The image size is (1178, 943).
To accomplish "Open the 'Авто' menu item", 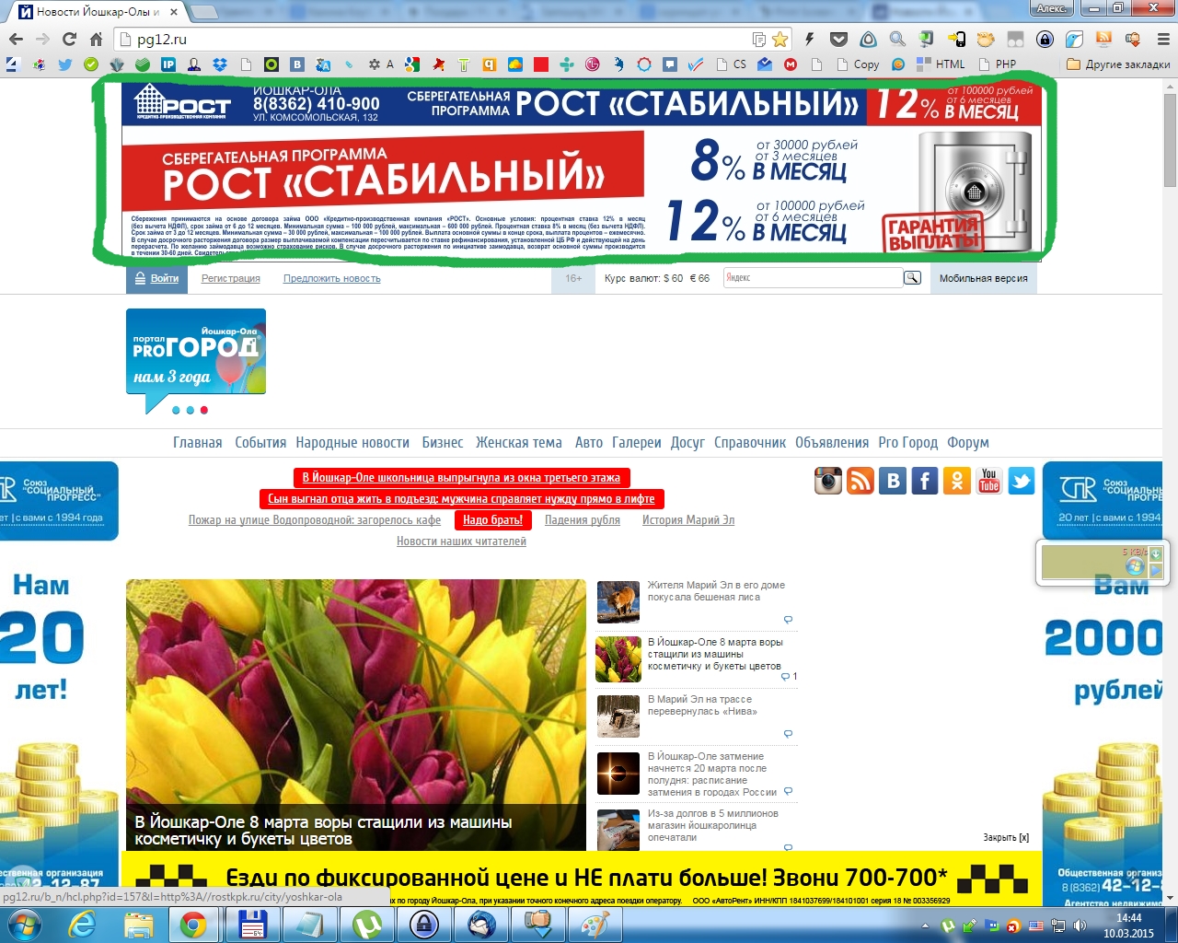I will 589,442.
